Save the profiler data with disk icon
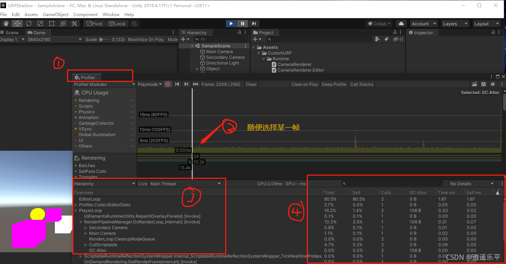This screenshot has height=264, width=506. 483,84
